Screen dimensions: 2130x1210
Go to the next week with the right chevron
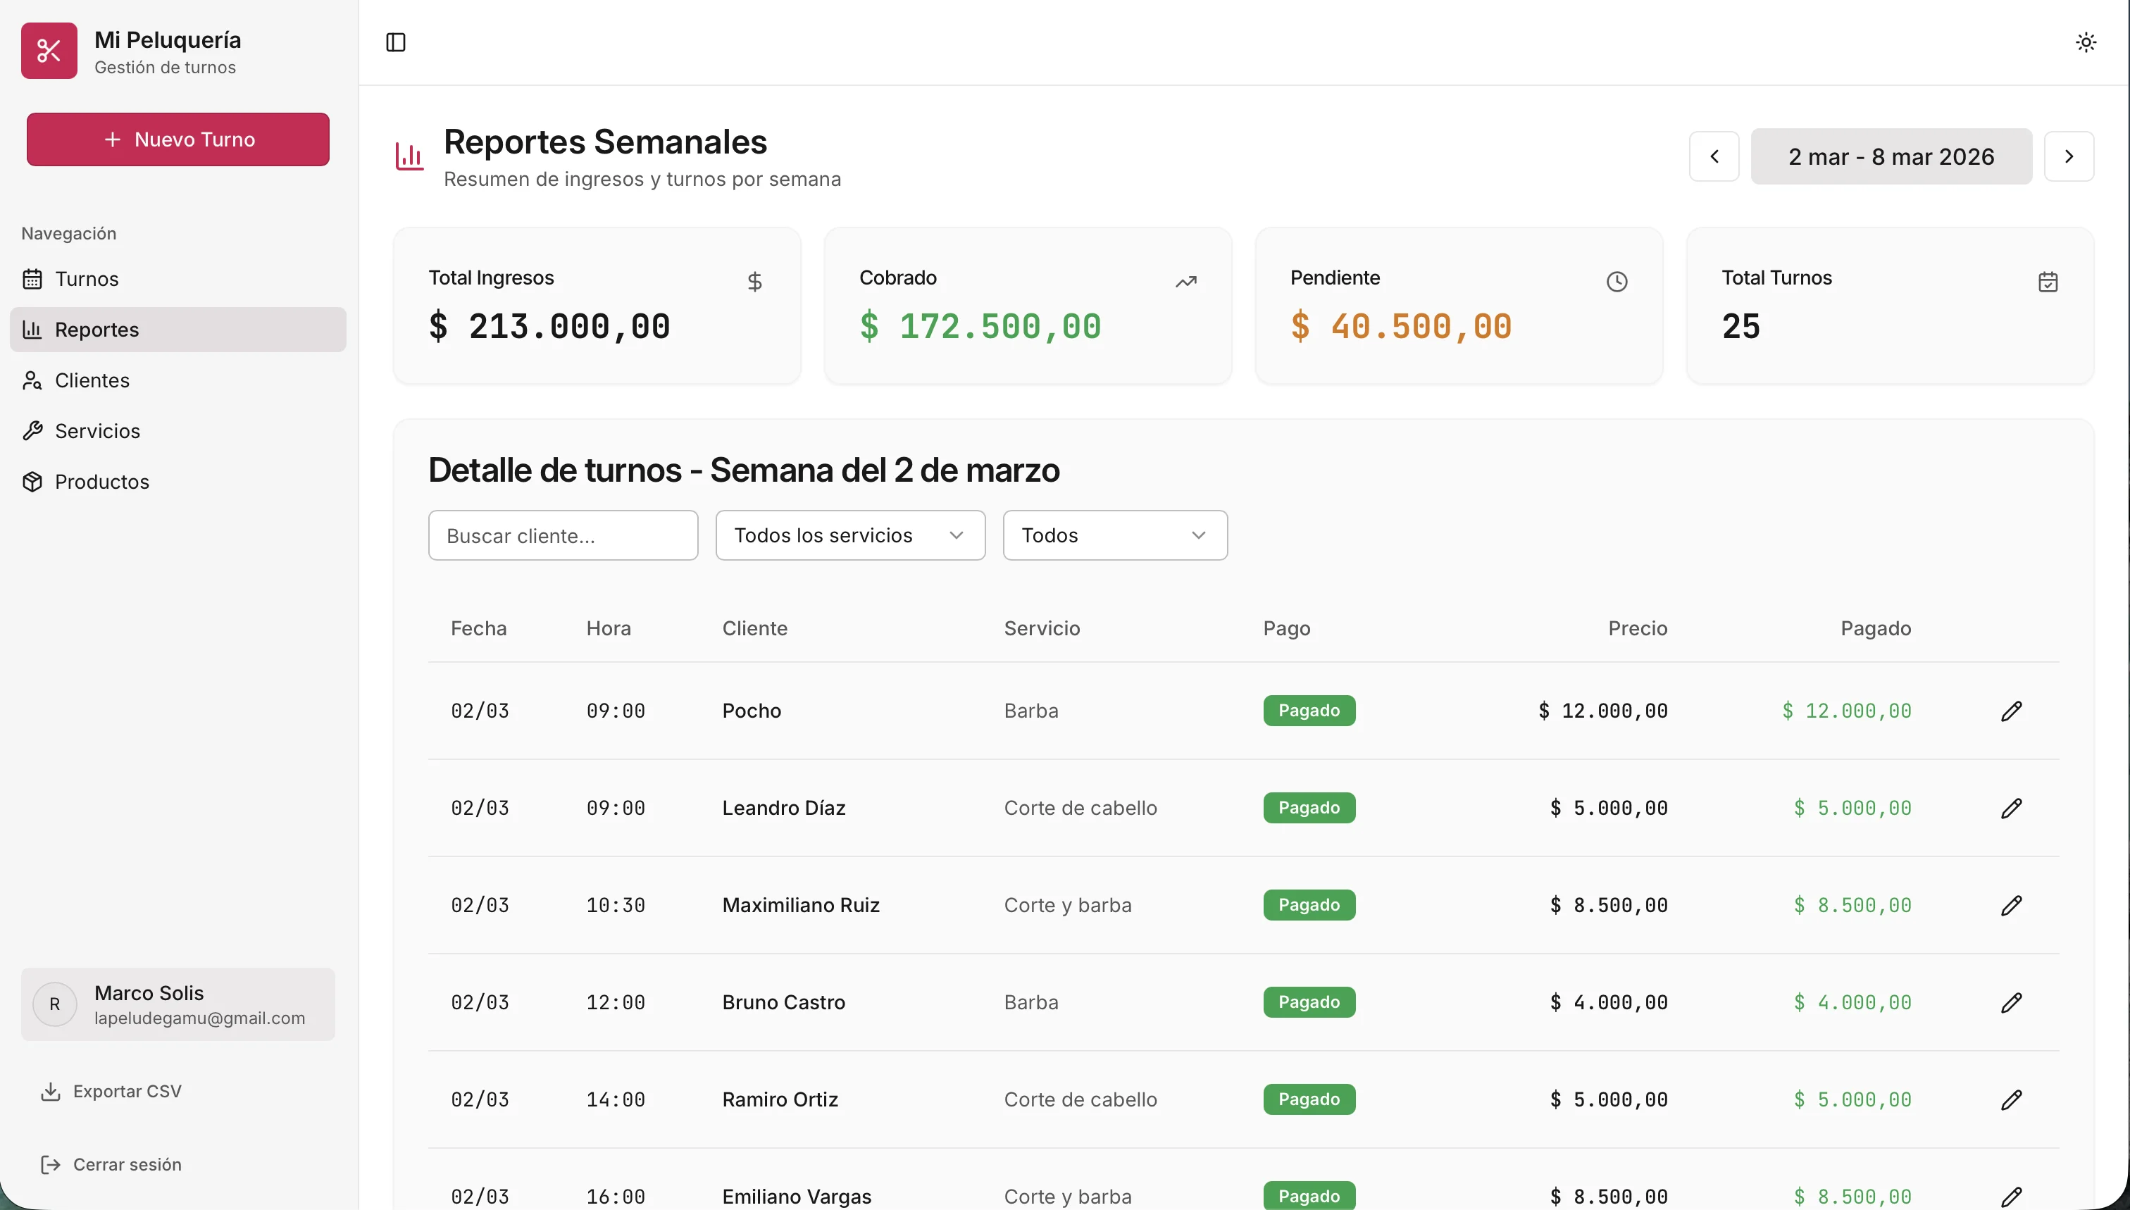[2069, 156]
